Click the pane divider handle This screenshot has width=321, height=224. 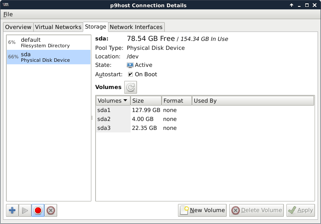(92, 118)
